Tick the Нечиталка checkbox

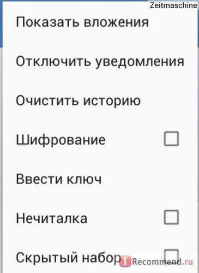171,217
